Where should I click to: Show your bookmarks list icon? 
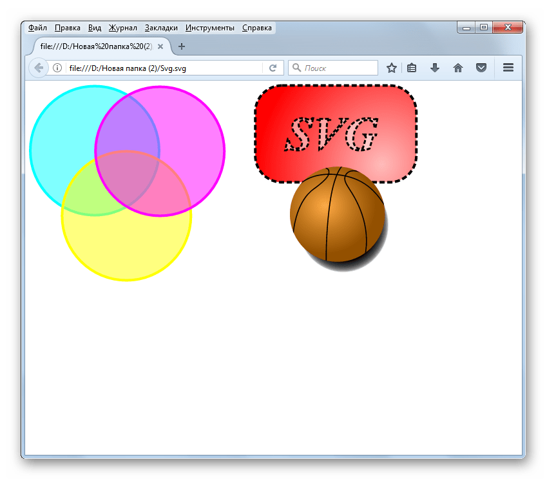point(412,68)
